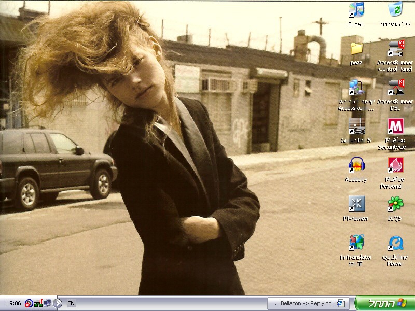Open the Hebrew AccessRunner network shortcut
The width and height of the screenshot is (415, 311).
(356, 88)
